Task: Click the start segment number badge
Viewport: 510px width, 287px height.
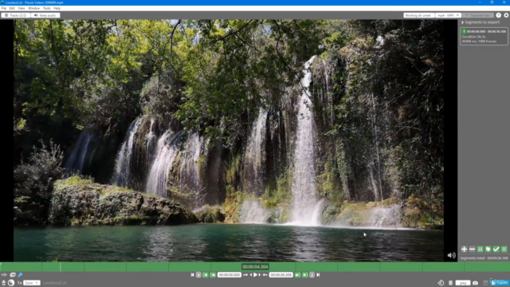Action: pyautogui.click(x=198, y=275)
